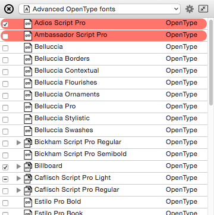This screenshot has width=214, height=215.
Task: Expand the Caflisch Script Pro Light family
Action: coord(18,178)
